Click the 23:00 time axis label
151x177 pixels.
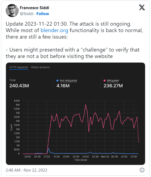pyautogui.click(x=86, y=156)
